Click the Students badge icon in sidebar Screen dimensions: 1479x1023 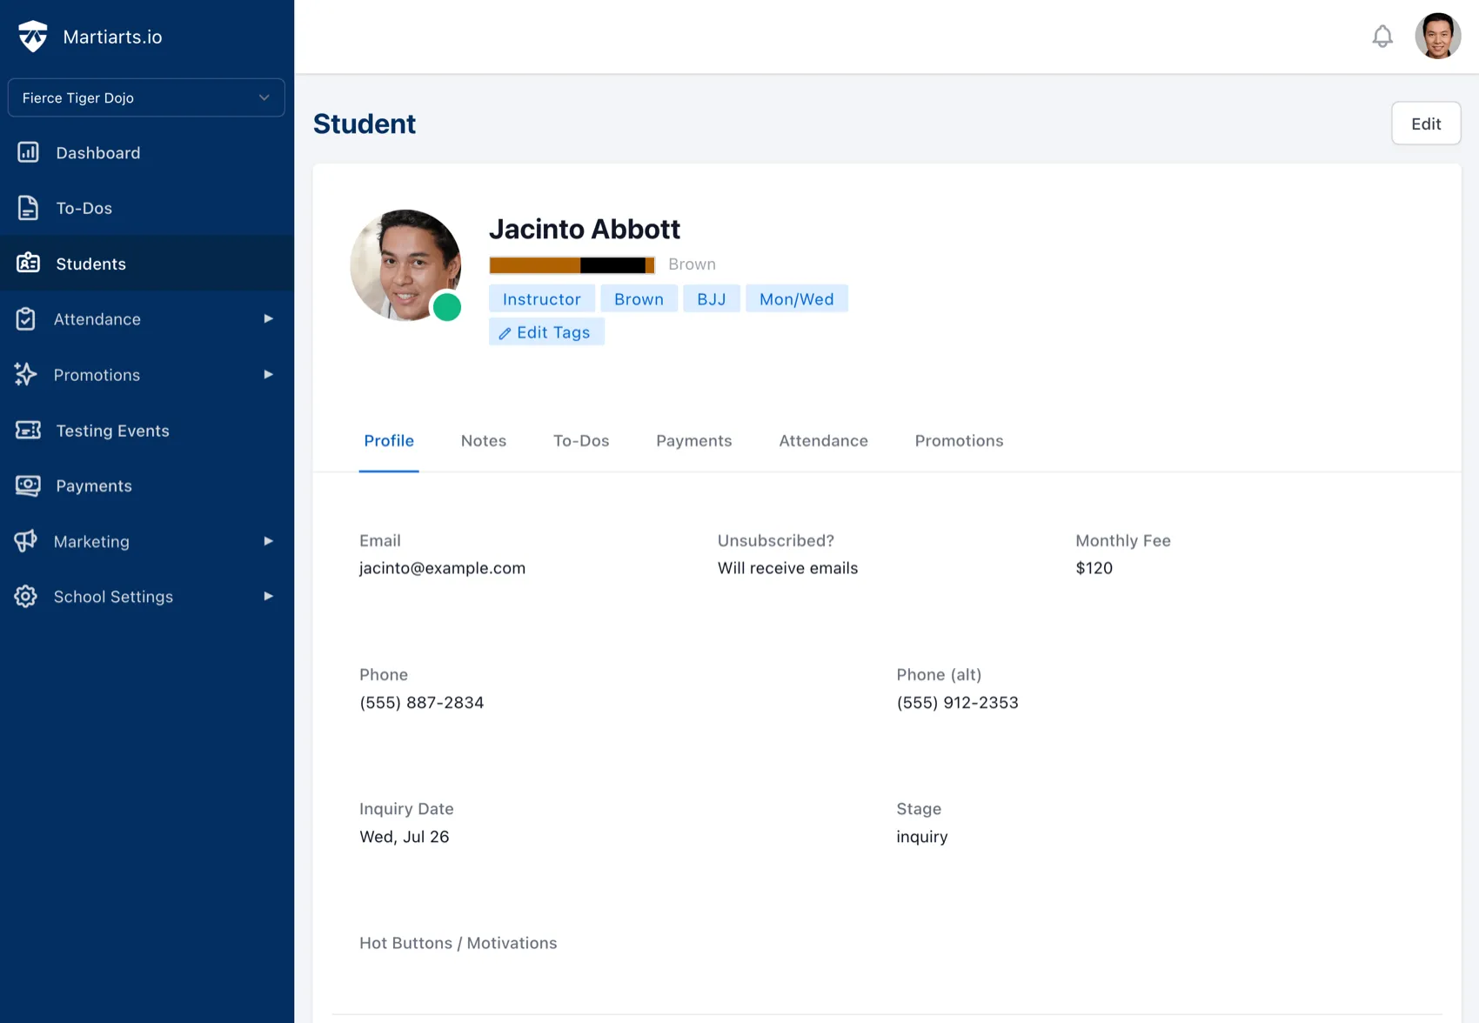point(29,263)
